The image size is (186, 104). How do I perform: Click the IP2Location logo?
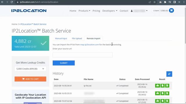click(x=29, y=11)
